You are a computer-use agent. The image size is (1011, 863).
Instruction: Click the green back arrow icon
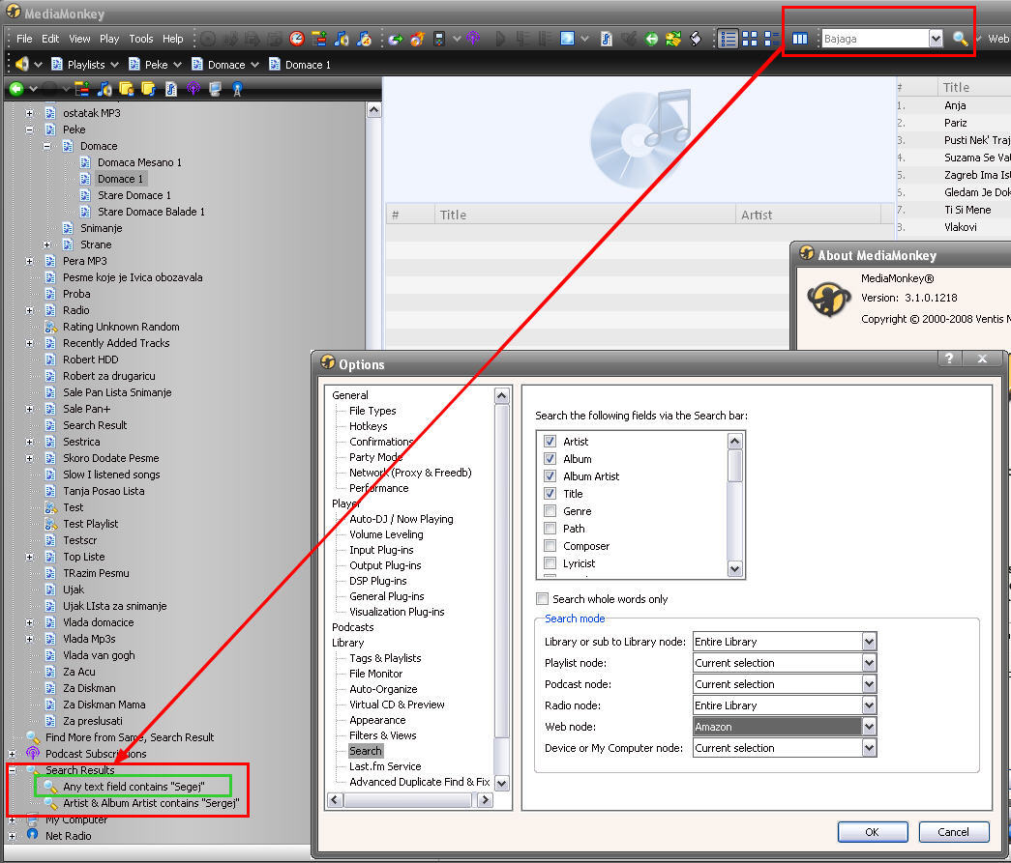(x=15, y=89)
